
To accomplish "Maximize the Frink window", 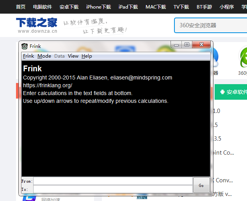I will (x=187, y=45).
